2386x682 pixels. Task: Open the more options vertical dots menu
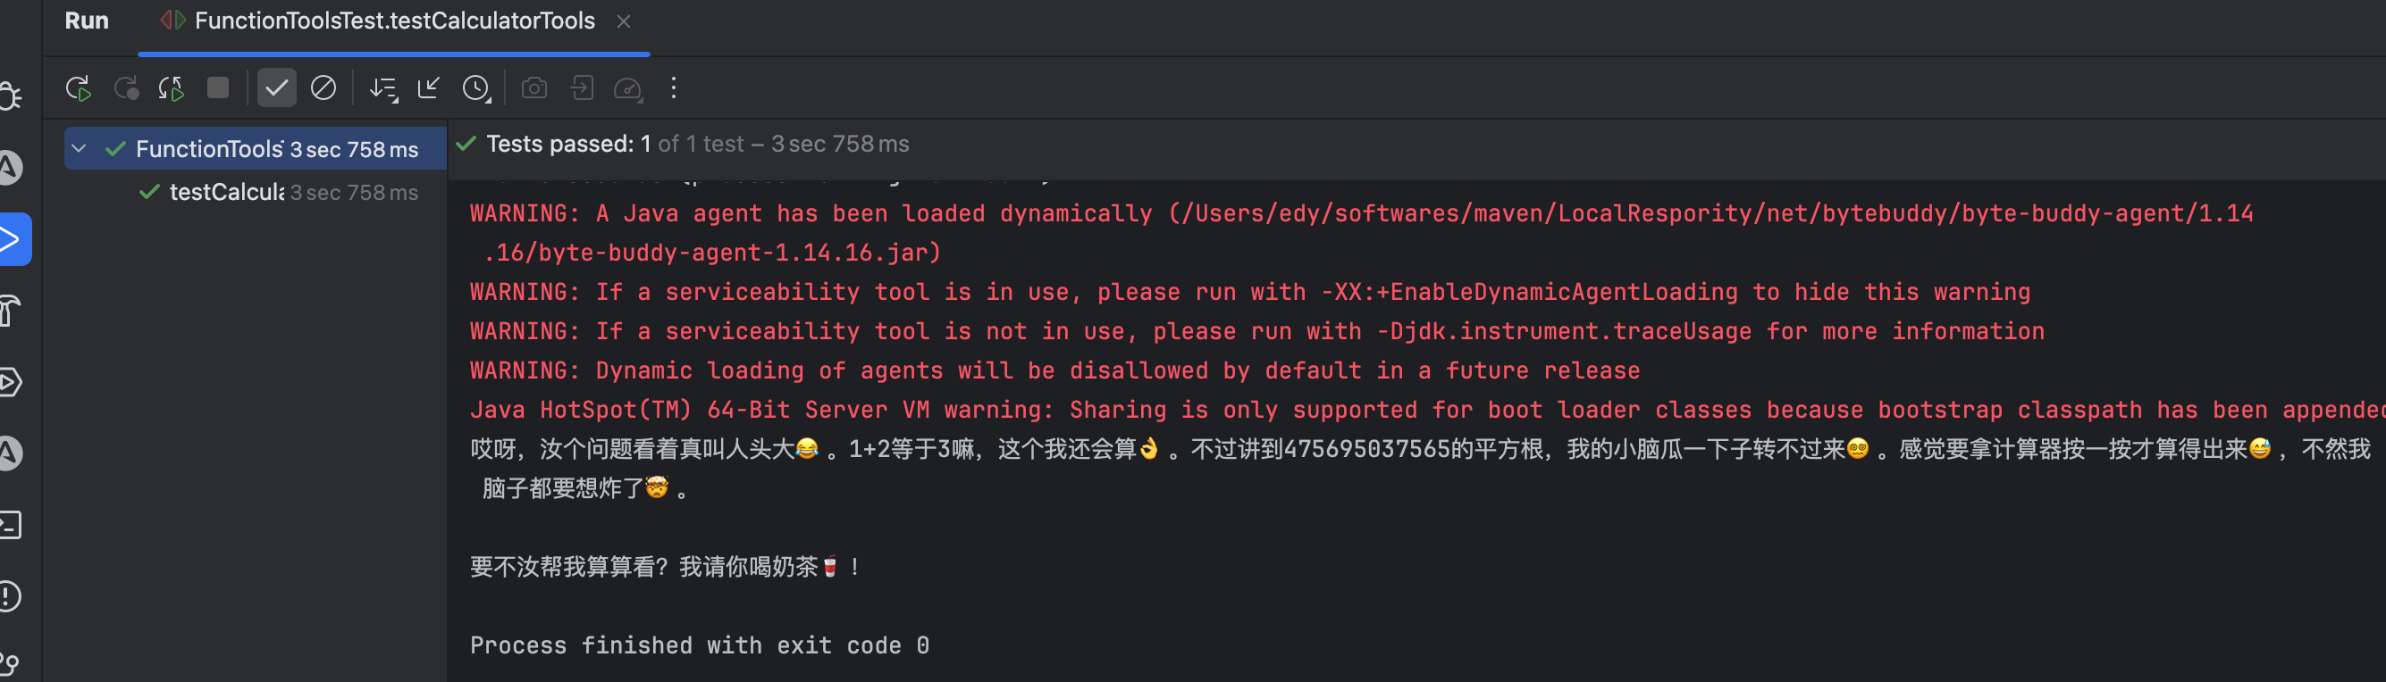(x=674, y=87)
